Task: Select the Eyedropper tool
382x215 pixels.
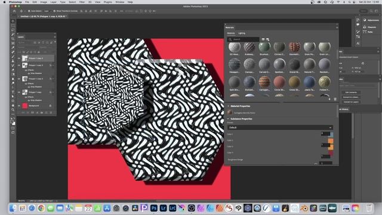Action: [13, 48]
